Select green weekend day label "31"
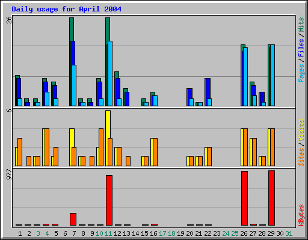The image size is (308, 240). click(x=289, y=233)
